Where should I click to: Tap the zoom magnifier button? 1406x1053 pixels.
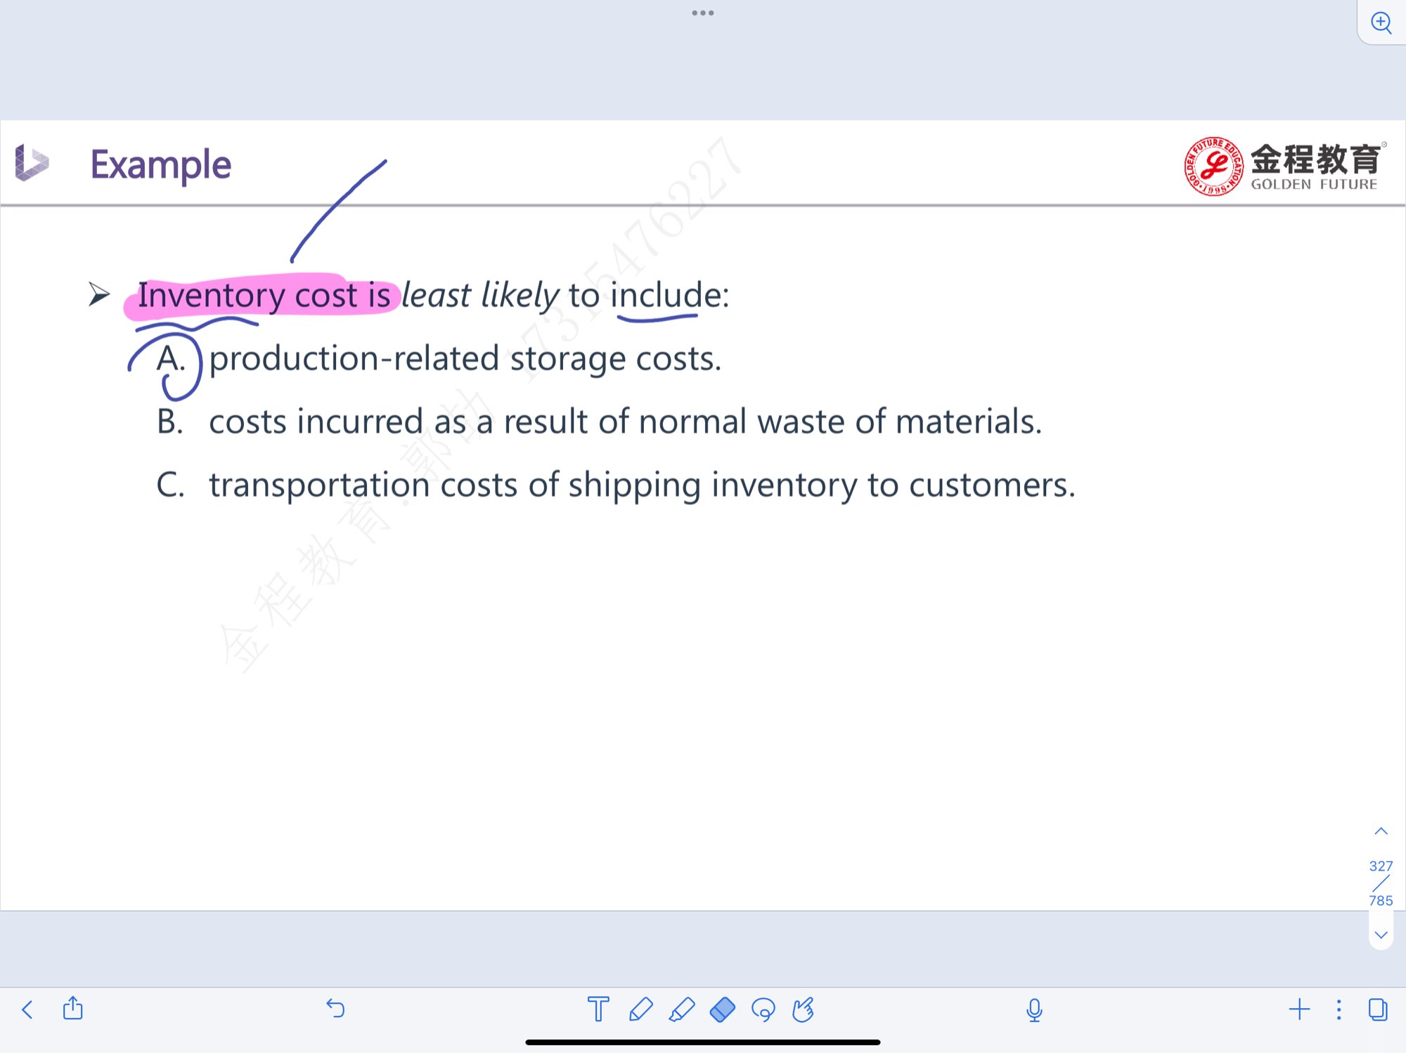(1381, 22)
